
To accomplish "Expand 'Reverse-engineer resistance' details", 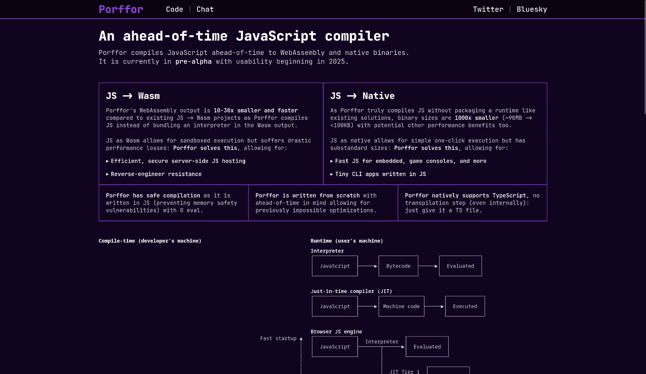I will coord(154,174).
